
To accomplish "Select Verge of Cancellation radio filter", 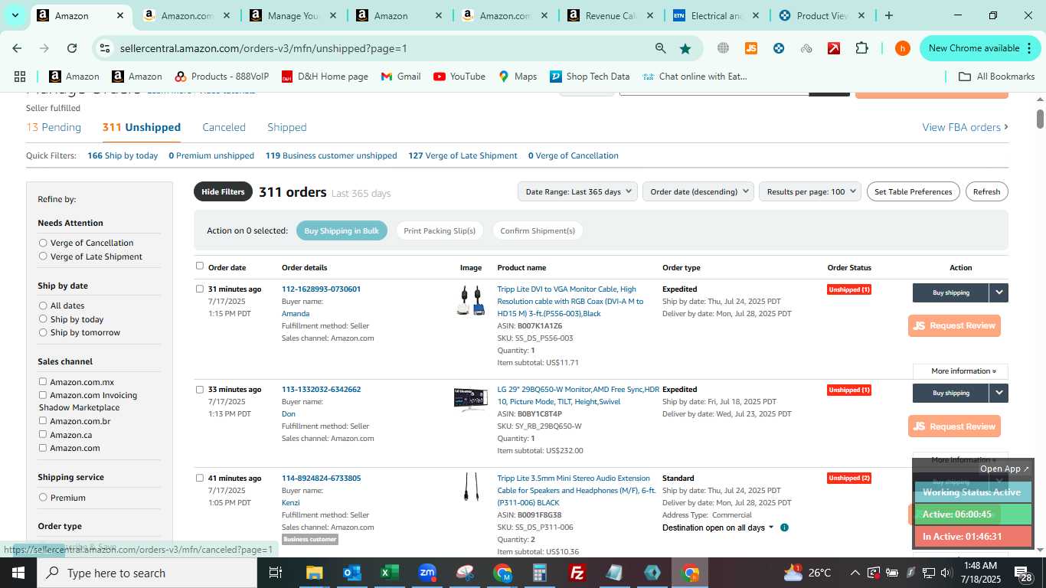I will pyautogui.click(x=43, y=243).
